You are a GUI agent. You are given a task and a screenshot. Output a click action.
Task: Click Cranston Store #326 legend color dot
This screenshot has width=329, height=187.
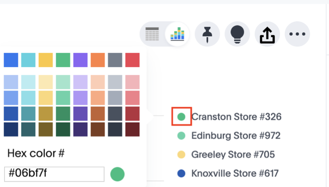click(181, 117)
